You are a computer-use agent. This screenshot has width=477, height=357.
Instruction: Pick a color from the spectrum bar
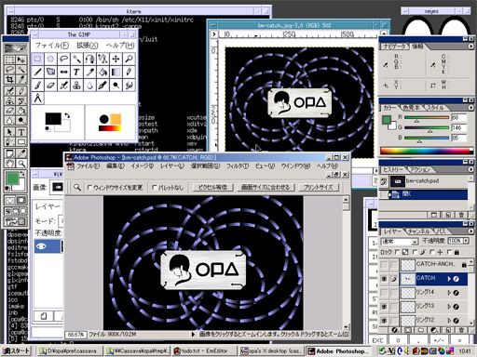click(x=425, y=151)
